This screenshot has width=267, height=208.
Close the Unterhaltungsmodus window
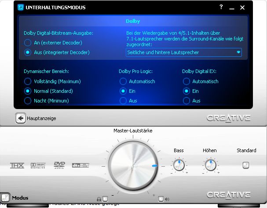pos(242,7)
